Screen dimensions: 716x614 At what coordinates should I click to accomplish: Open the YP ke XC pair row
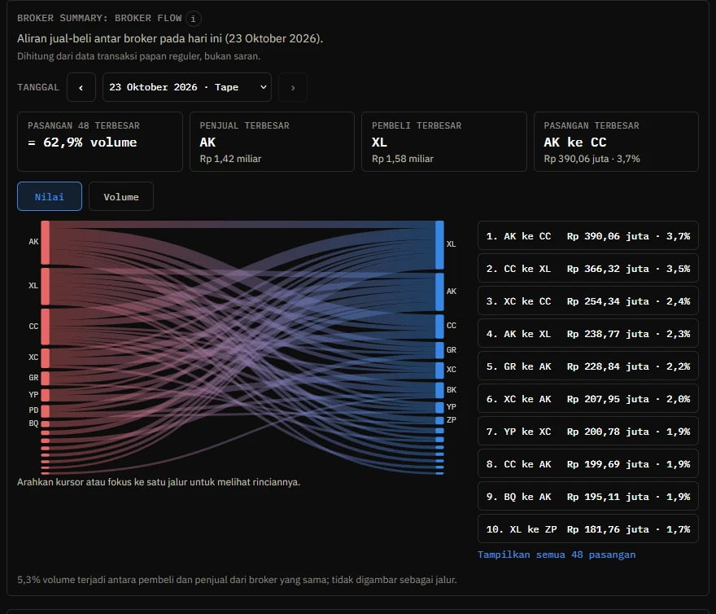(x=588, y=431)
